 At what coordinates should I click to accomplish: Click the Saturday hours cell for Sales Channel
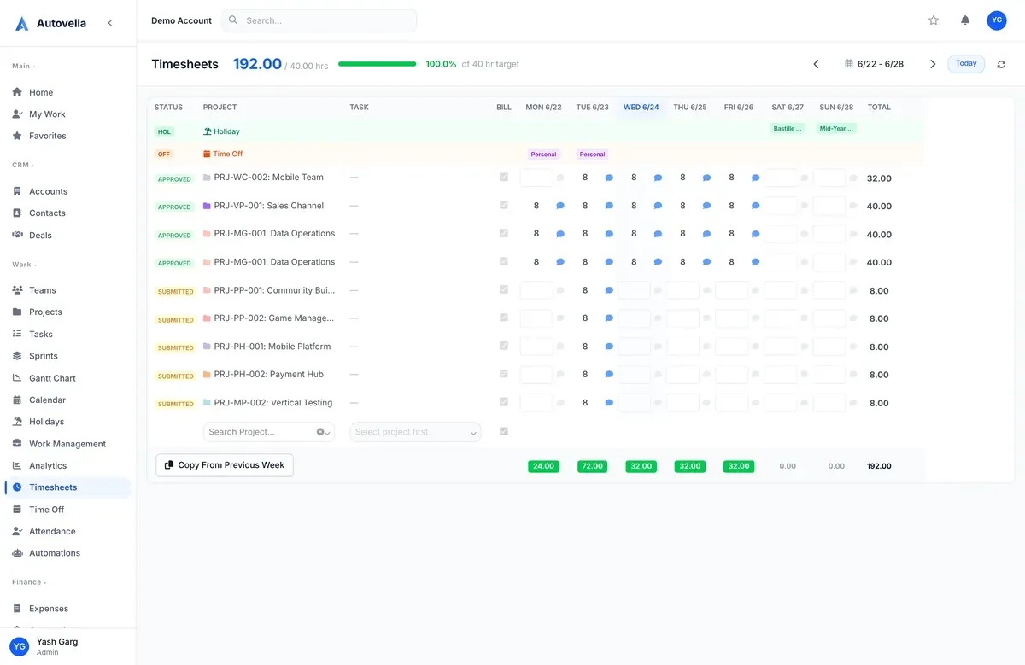[781, 206]
